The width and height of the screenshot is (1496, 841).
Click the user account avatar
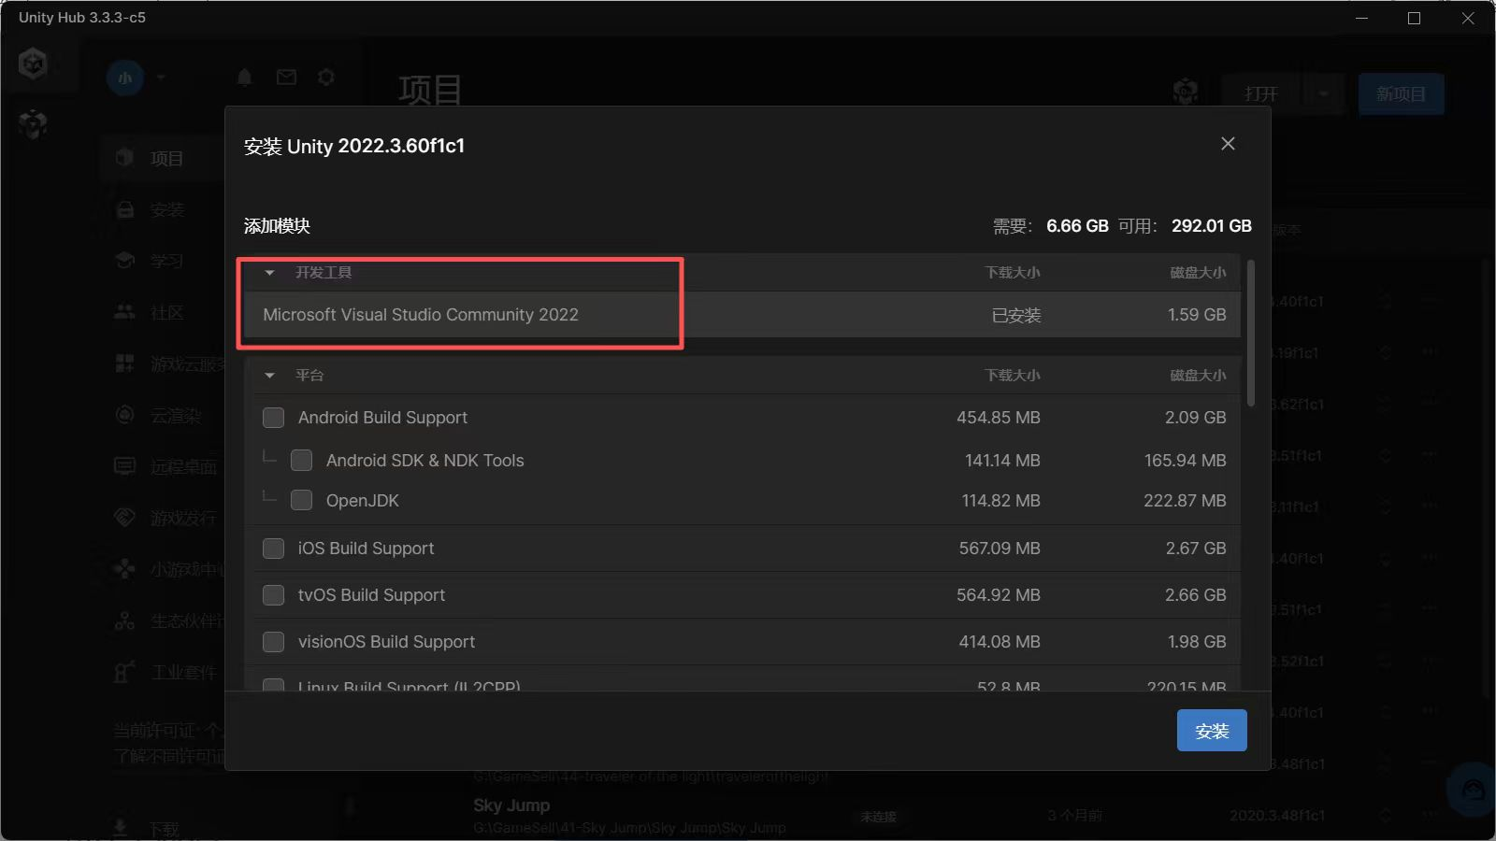coord(125,78)
